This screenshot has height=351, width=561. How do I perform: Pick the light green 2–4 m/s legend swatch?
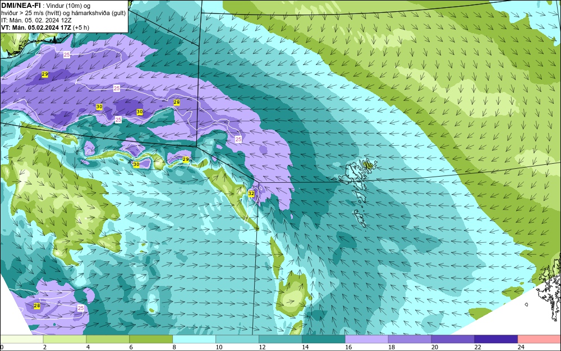point(65,339)
